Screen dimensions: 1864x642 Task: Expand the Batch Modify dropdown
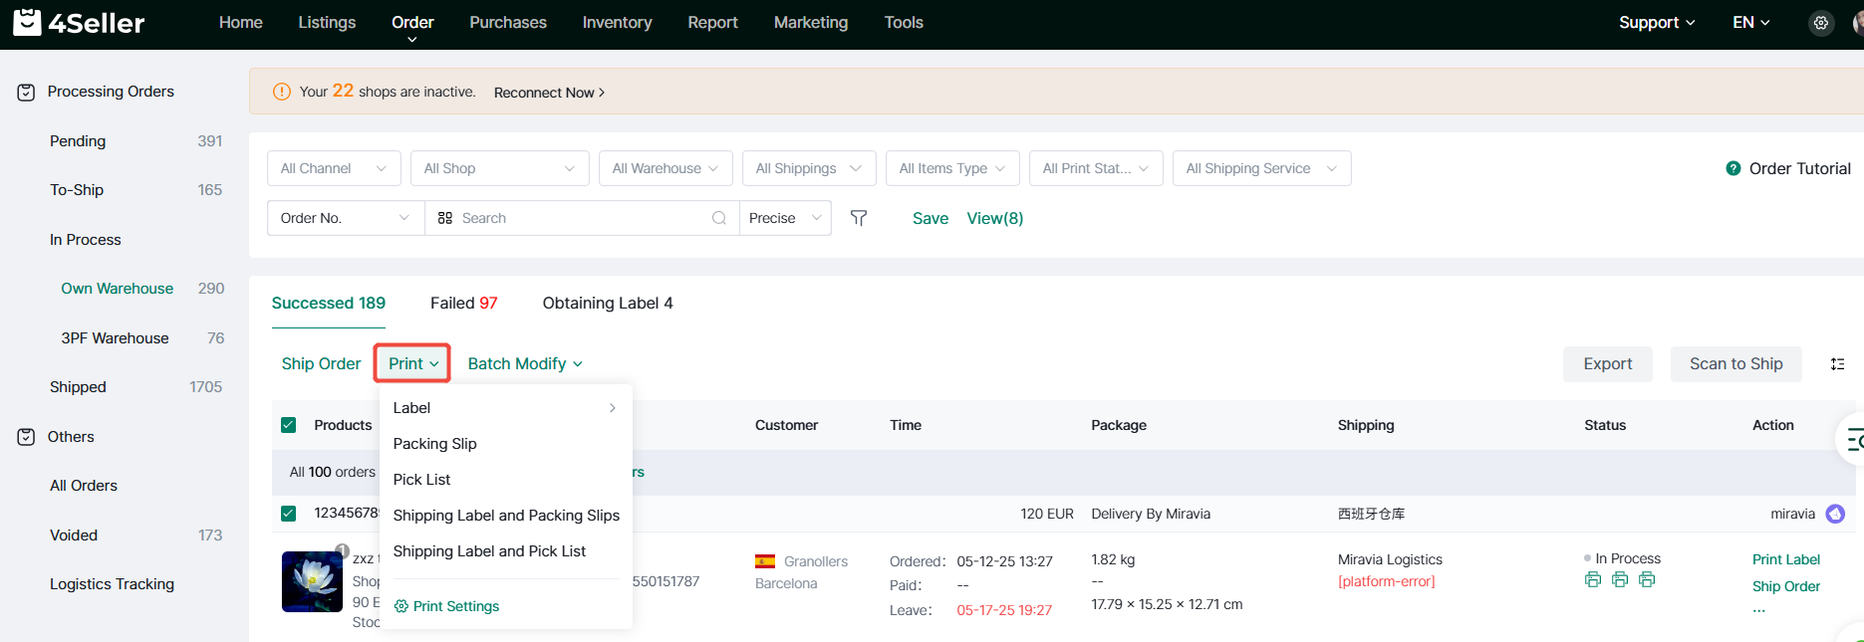click(525, 364)
